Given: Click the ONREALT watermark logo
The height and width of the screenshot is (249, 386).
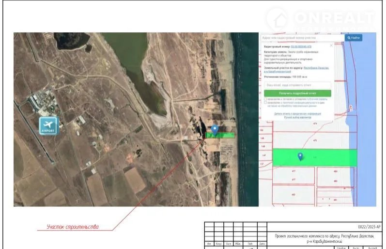Looking at the screenshot, I should [x=320, y=19].
